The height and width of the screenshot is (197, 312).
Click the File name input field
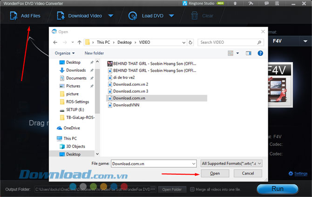click(x=151, y=164)
